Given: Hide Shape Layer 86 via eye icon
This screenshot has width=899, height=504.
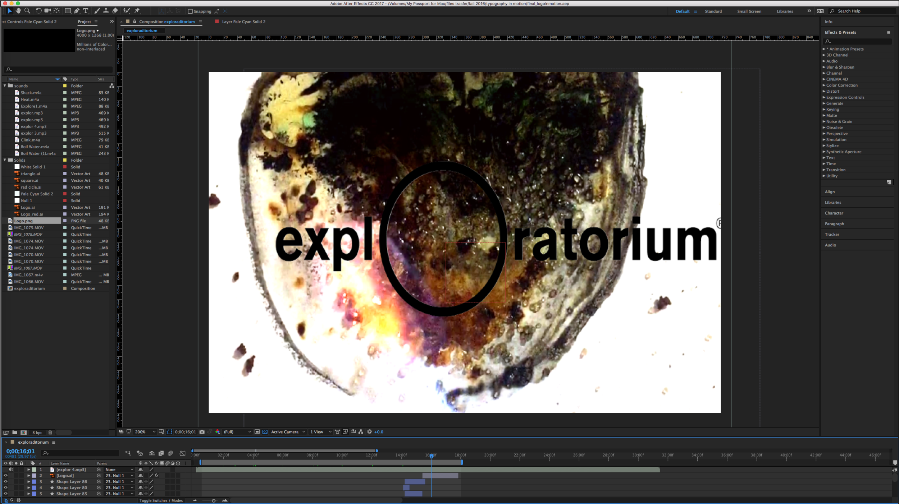Looking at the screenshot, I should click(x=5, y=482).
